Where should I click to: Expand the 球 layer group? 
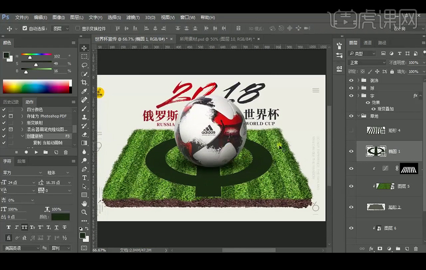tap(358, 88)
